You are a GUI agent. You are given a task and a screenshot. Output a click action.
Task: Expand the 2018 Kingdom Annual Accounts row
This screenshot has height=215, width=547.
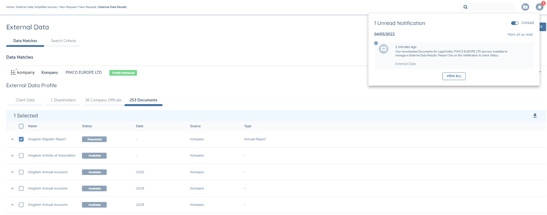point(12,205)
